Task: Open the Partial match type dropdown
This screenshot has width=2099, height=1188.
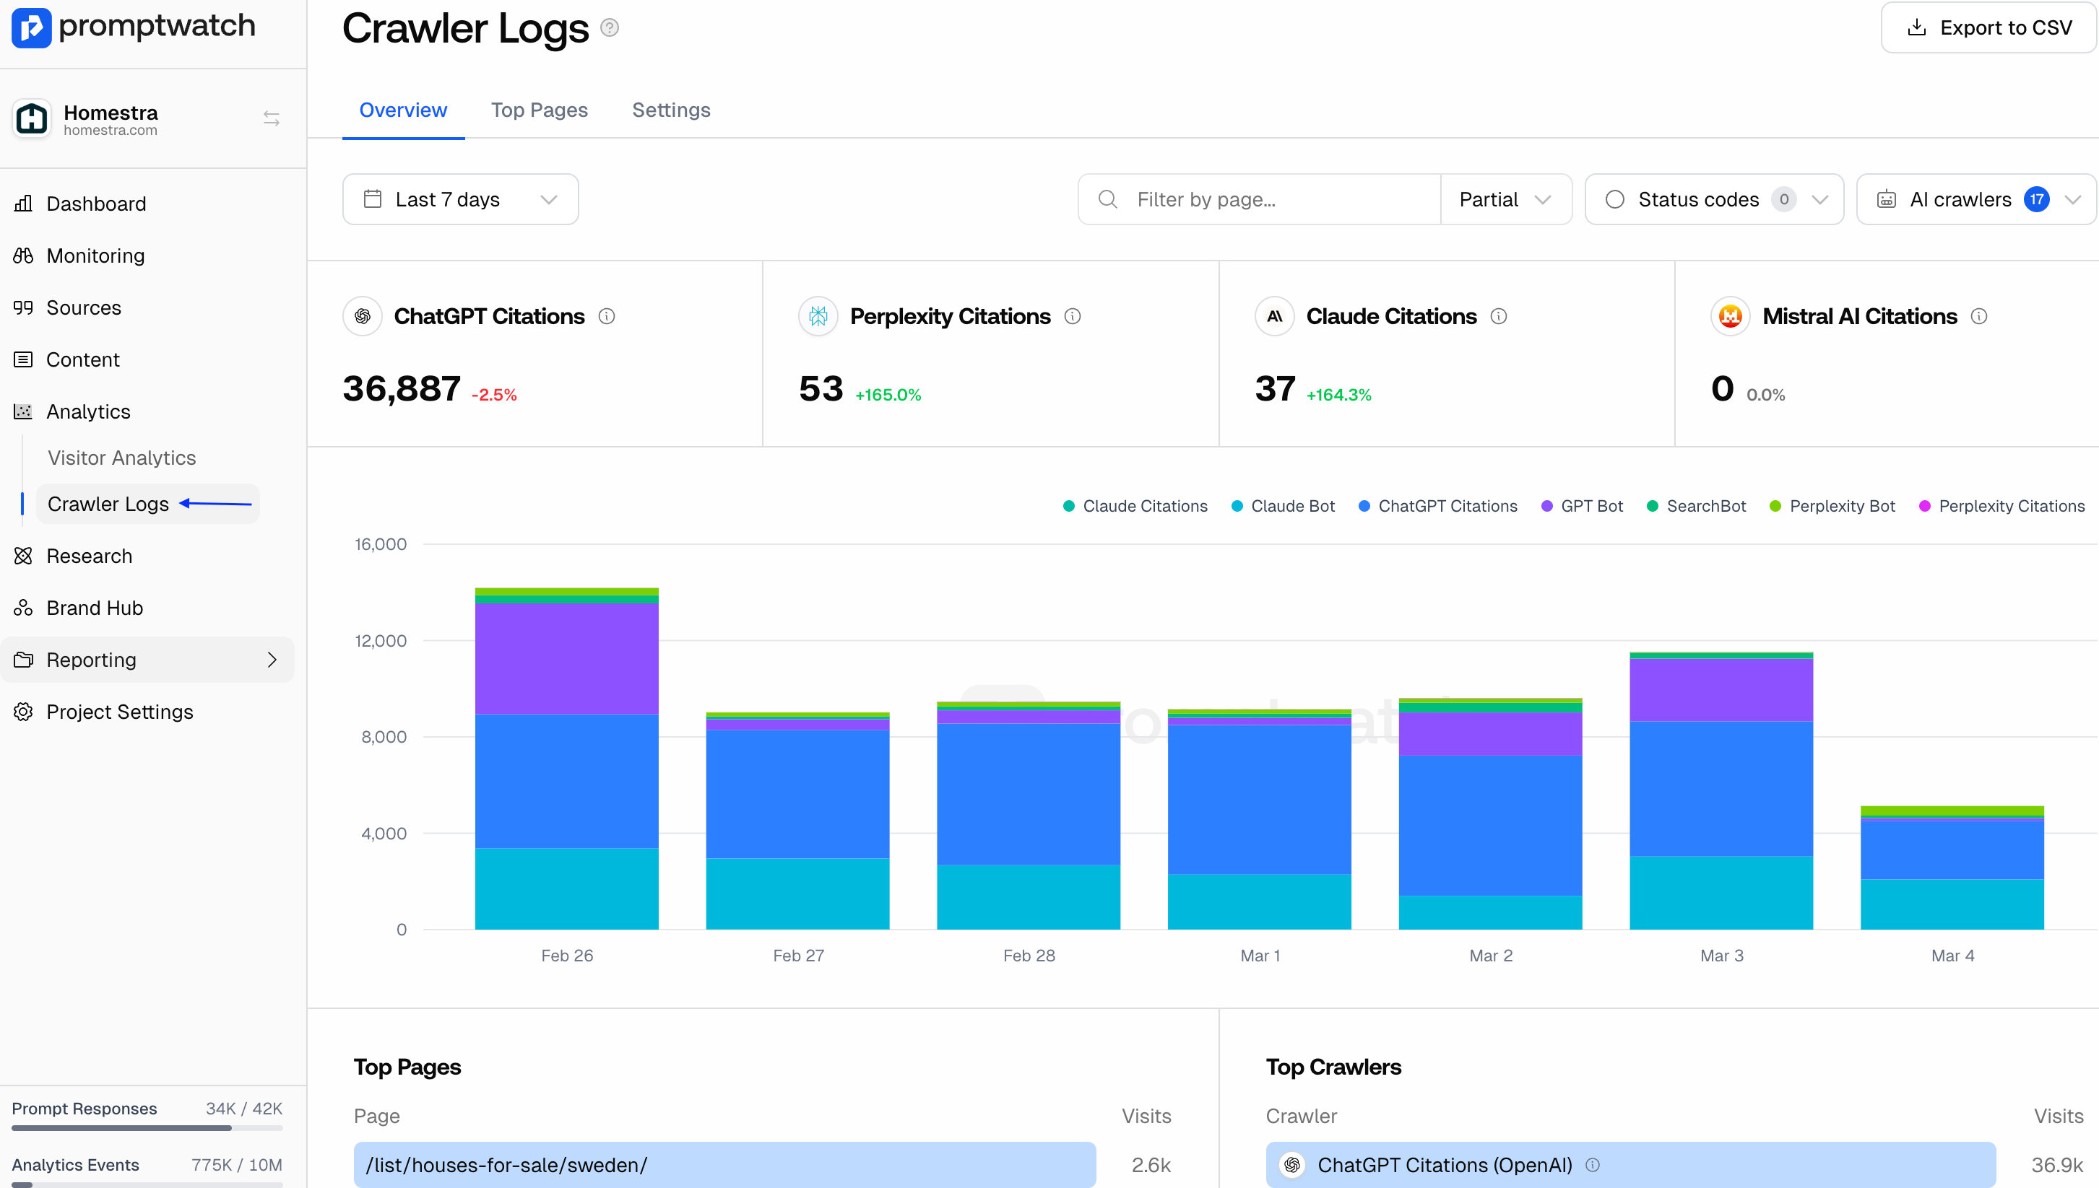Action: pyautogui.click(x=1505, y=200)
